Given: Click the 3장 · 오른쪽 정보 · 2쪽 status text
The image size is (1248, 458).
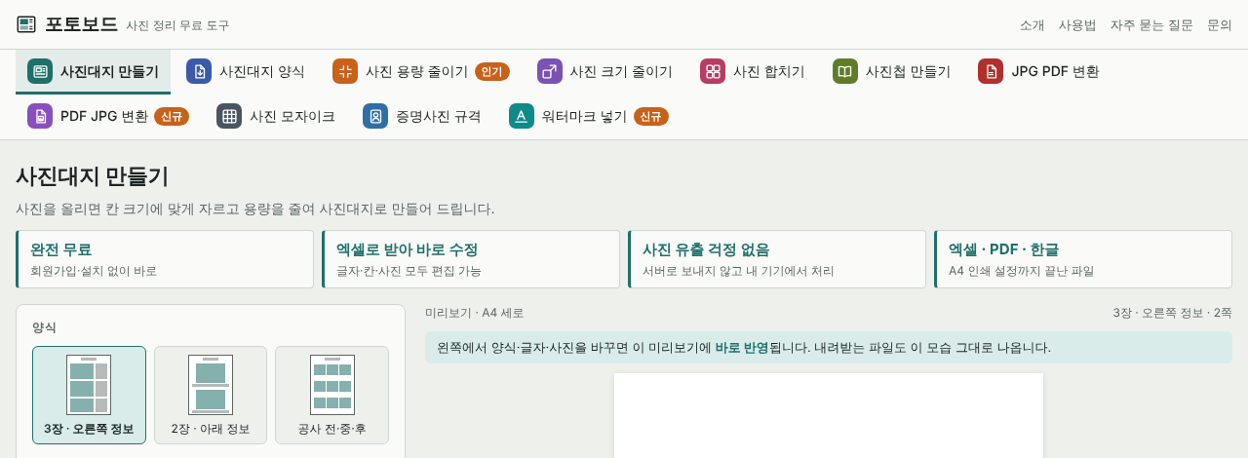Looking at the screenshot, I should pos(1173,313).
